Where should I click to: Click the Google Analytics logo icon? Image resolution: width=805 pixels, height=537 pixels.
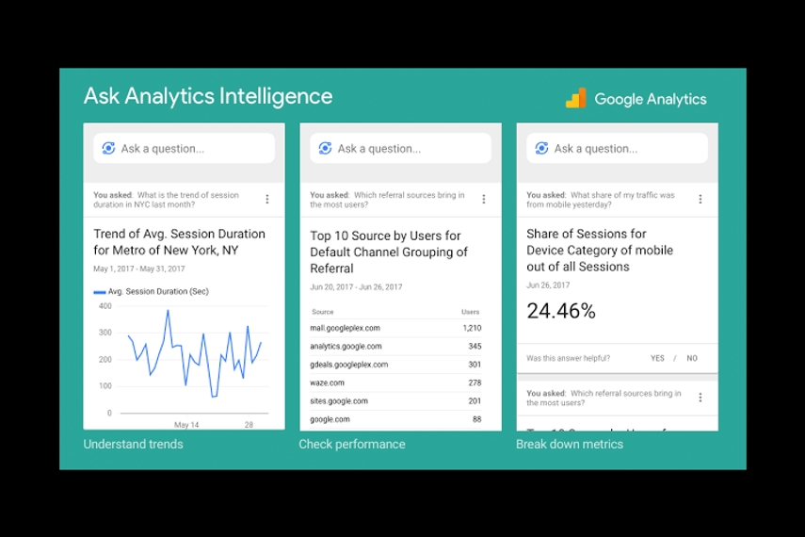pos(575,98)
